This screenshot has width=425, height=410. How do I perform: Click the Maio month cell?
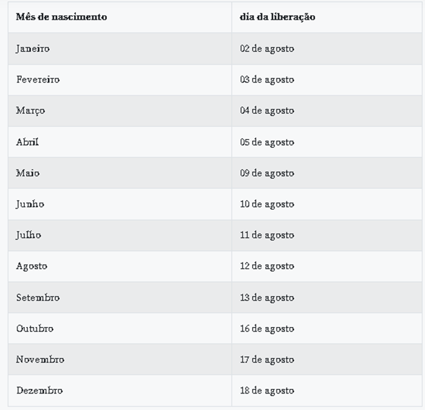pyautogui.click(x=28, y=173)
